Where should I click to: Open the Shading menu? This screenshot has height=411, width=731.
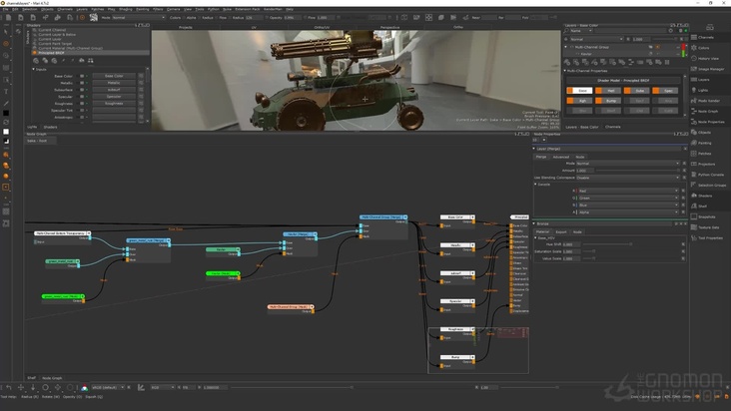tap(126, 9)
